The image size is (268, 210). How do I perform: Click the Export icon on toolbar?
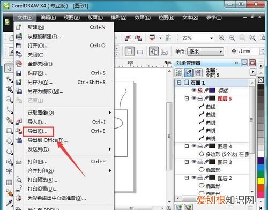click(138, 37)
